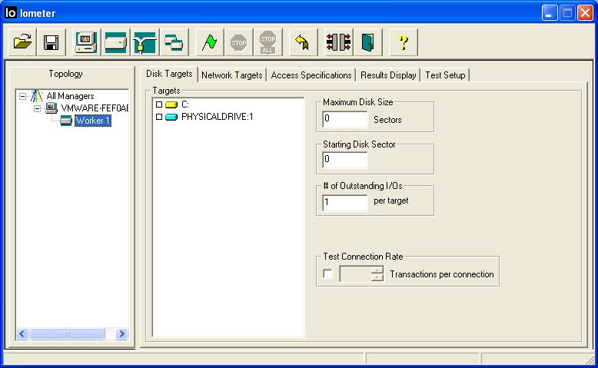
Task: Enable Test Connection Rate checkbox
Action: 327,274
